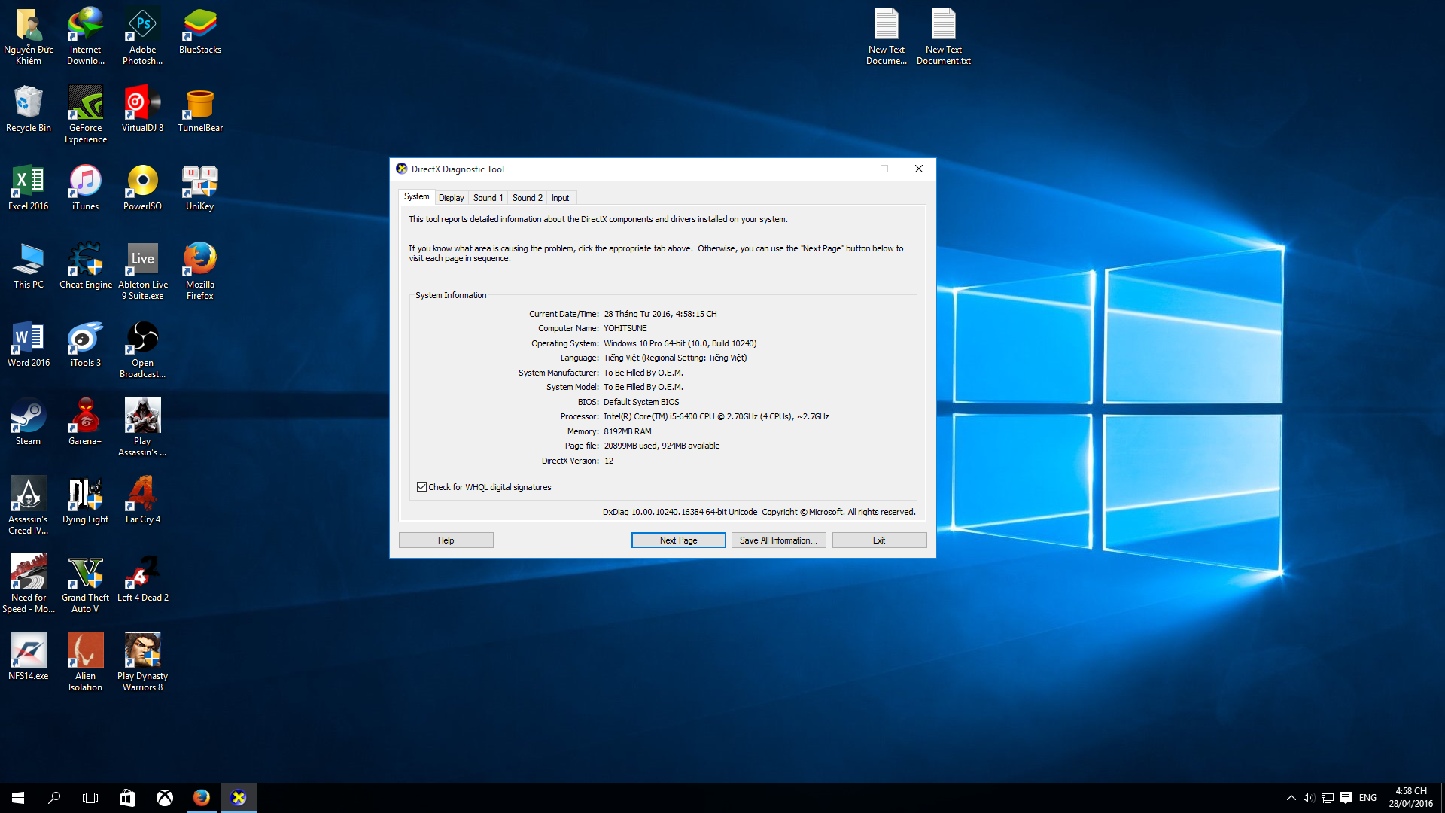Show hidden system tray icons chevron
Screen dimensions: 1445x813
(1291, 798)
